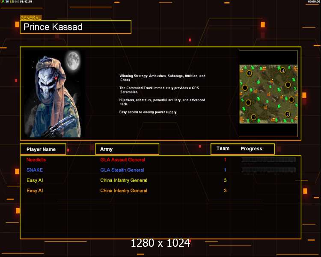The image size is (321, 257).
Task: Click team number 3 in orange Easy AI row
Action: [225, 191]
